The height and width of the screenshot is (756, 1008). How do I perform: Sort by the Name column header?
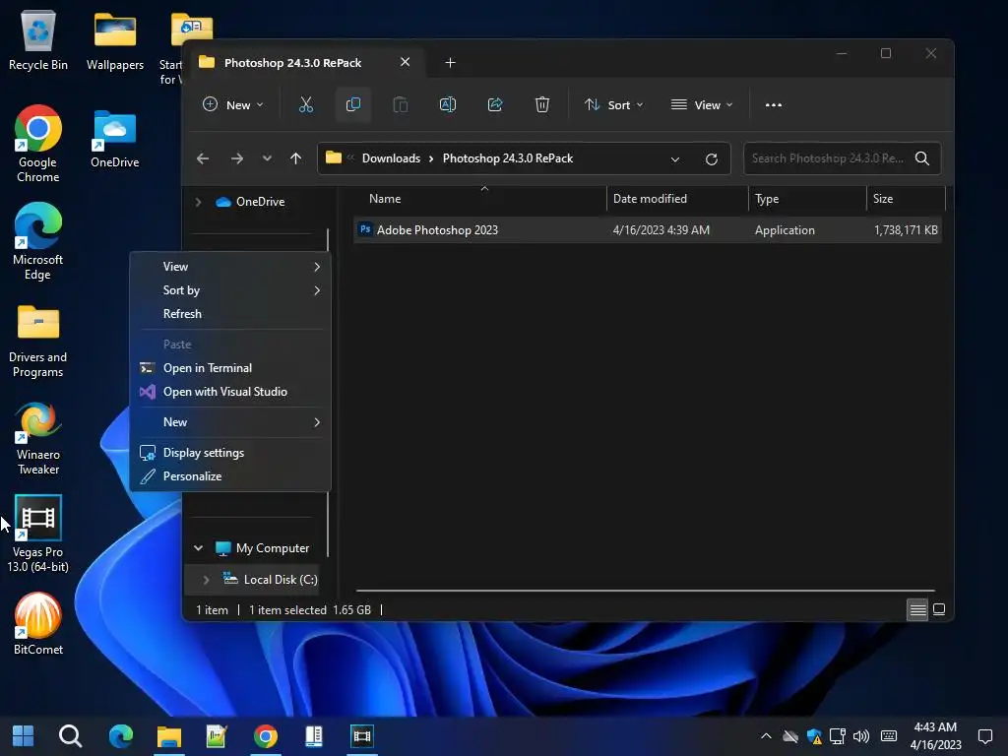click(479, 199)
